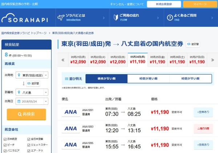
Task: Select the 05月21日(月) date tab
Action: pyautogui.click(x=78, y=60)
